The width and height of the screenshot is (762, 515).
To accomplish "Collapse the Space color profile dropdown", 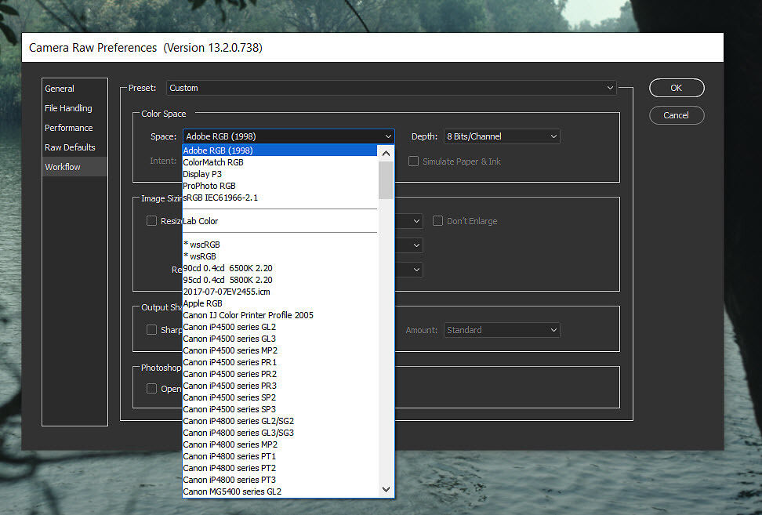I will tap(288, 136).
